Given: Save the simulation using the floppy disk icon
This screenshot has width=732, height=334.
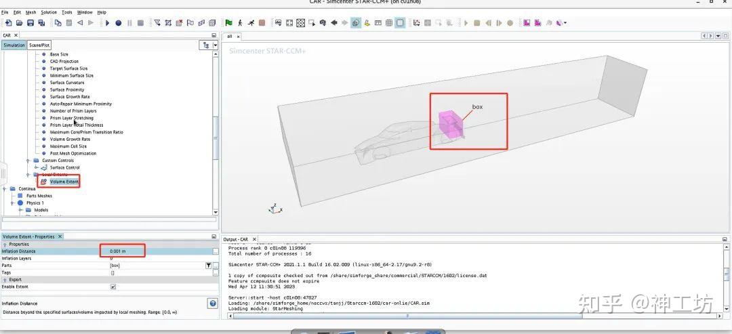Looking at the screenshot, I should [x=30, y=23].
